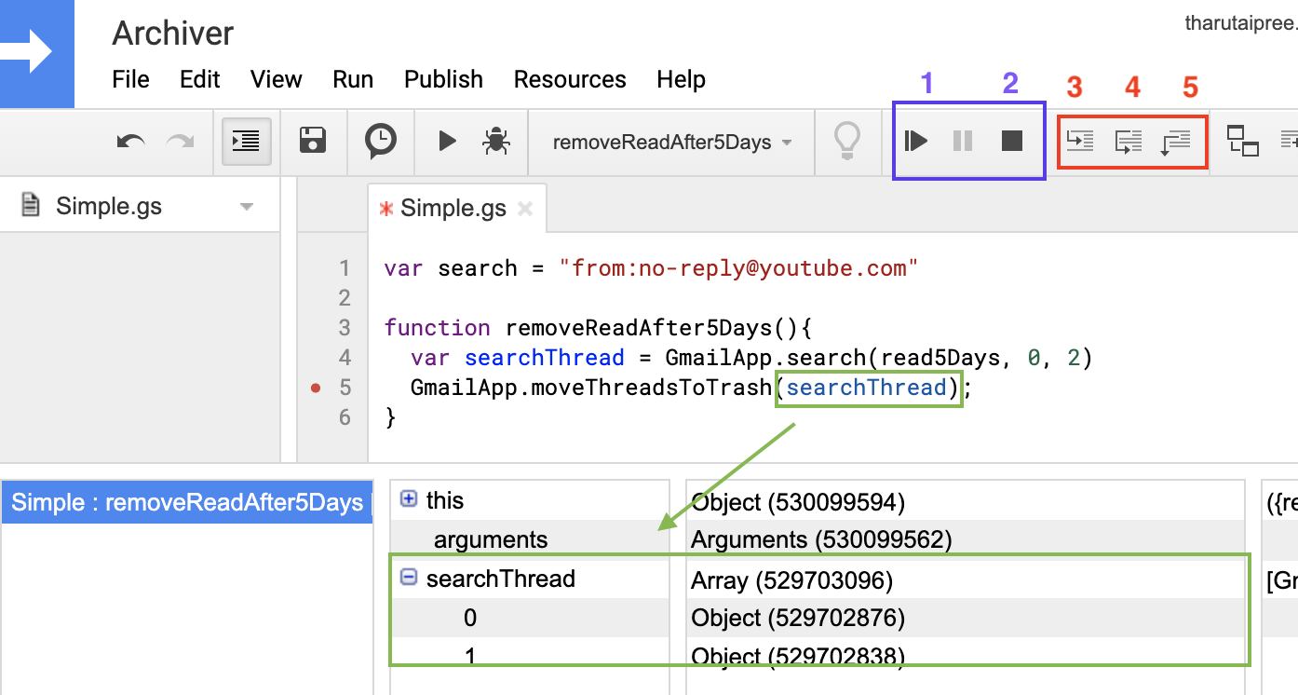Open the lightbulb suggestions

coord(848,142)
